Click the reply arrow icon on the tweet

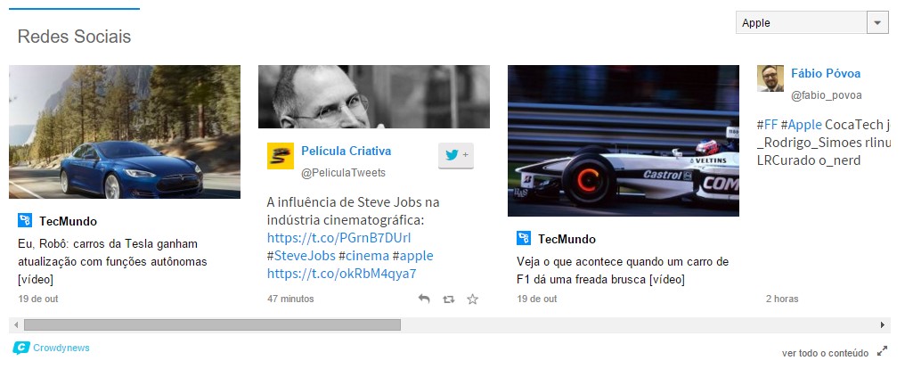click(424, 299)
